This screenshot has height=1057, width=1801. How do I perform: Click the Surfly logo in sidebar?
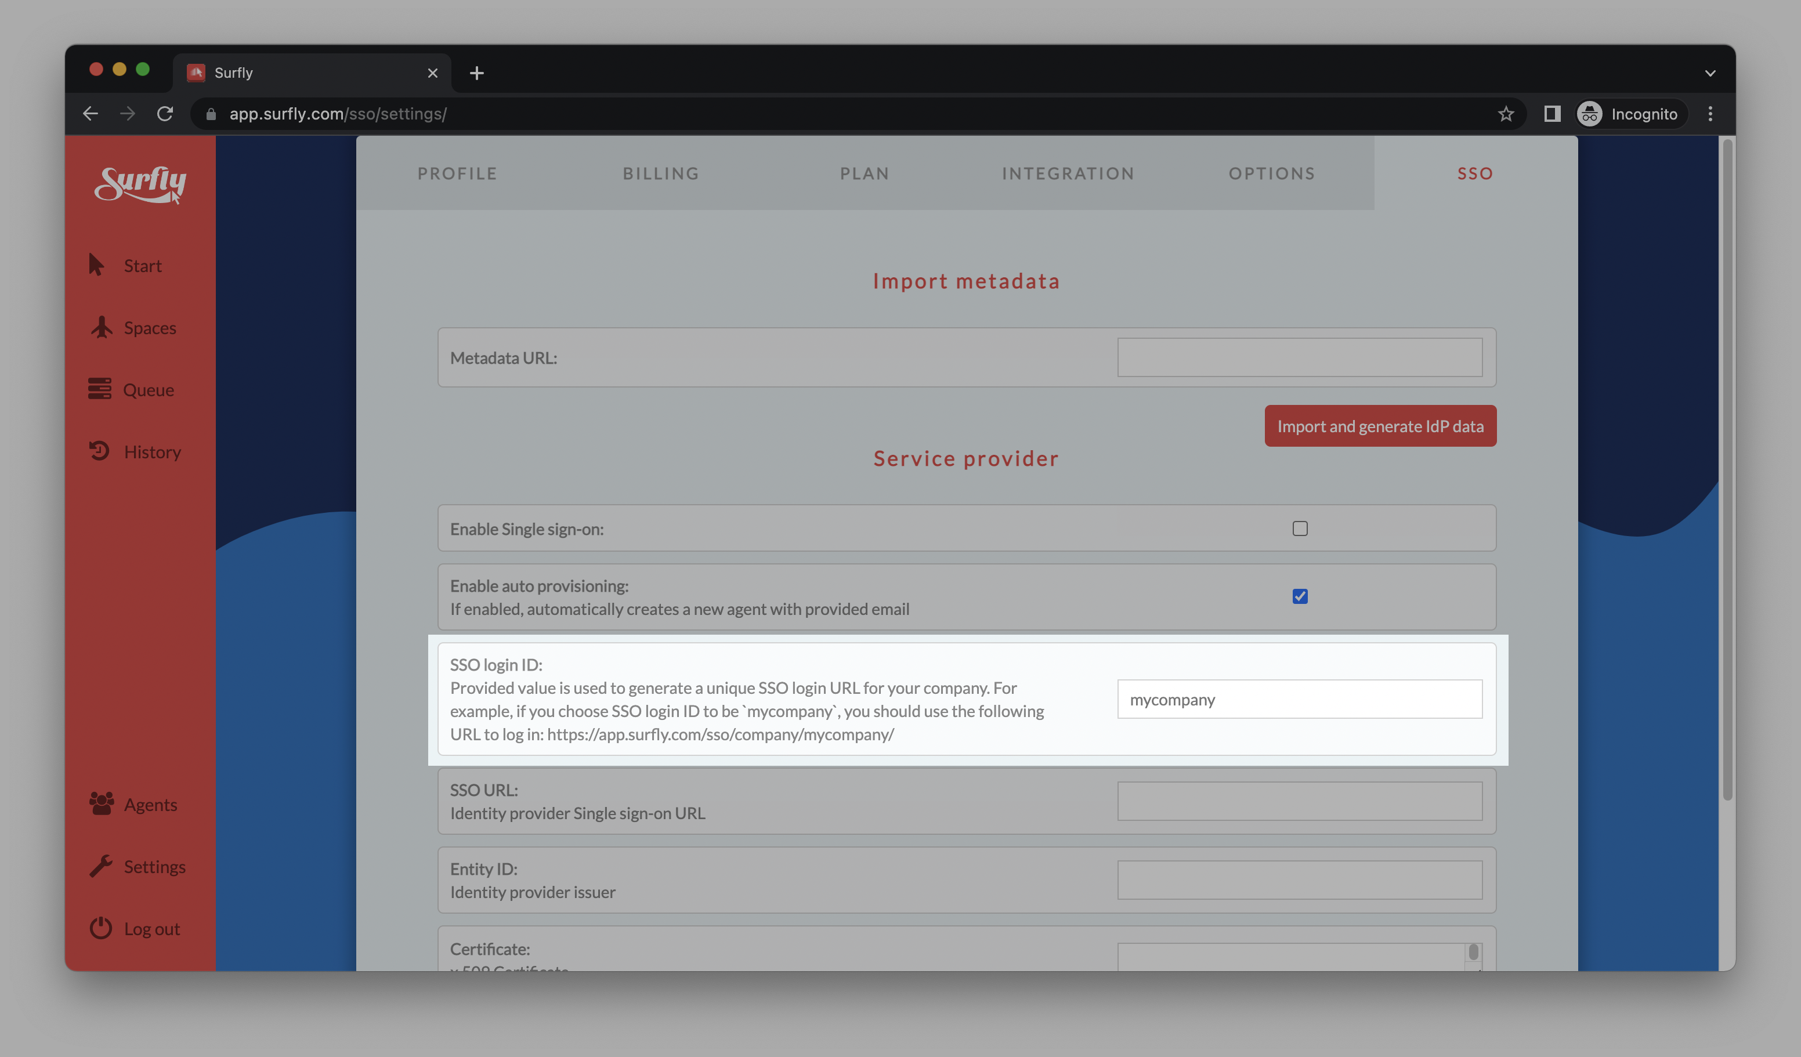(140, 184)
